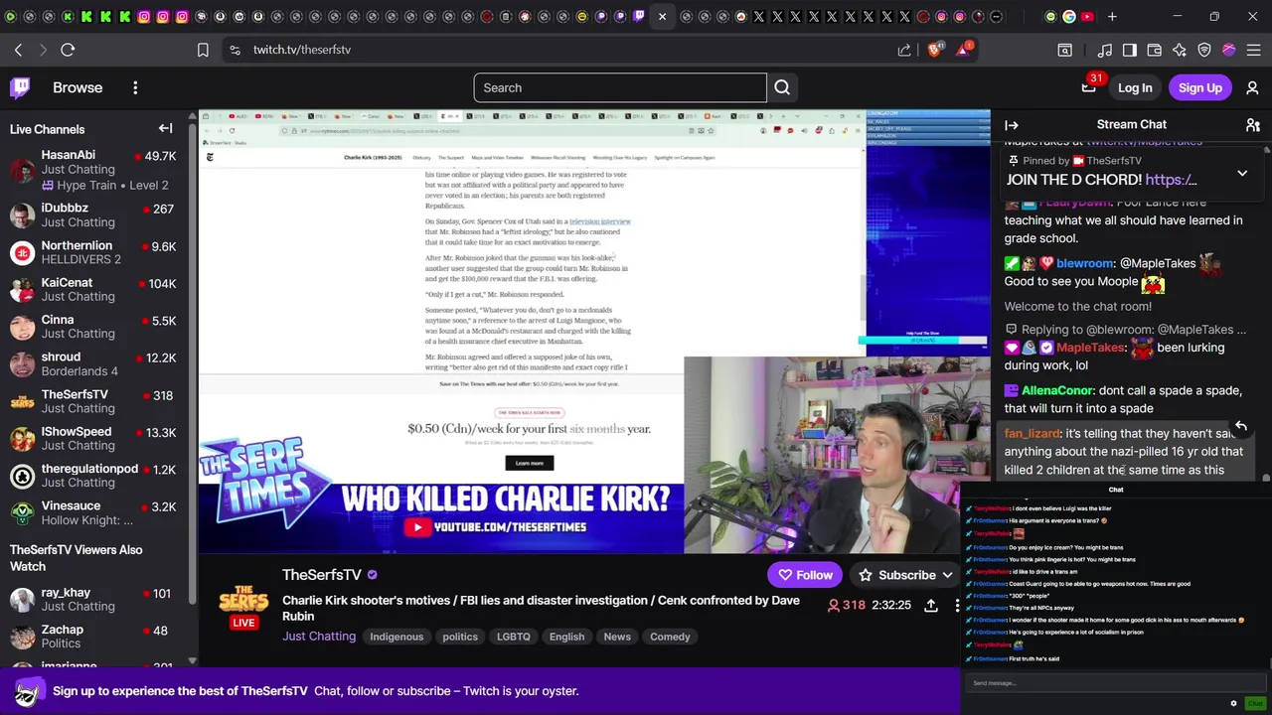Click the Log In button
Image resolution: width=1272 pixels, height=715 pixels.
coord(1135,87)
